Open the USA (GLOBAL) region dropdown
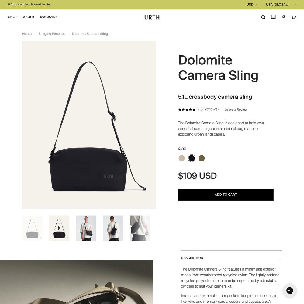 (281, 5)
